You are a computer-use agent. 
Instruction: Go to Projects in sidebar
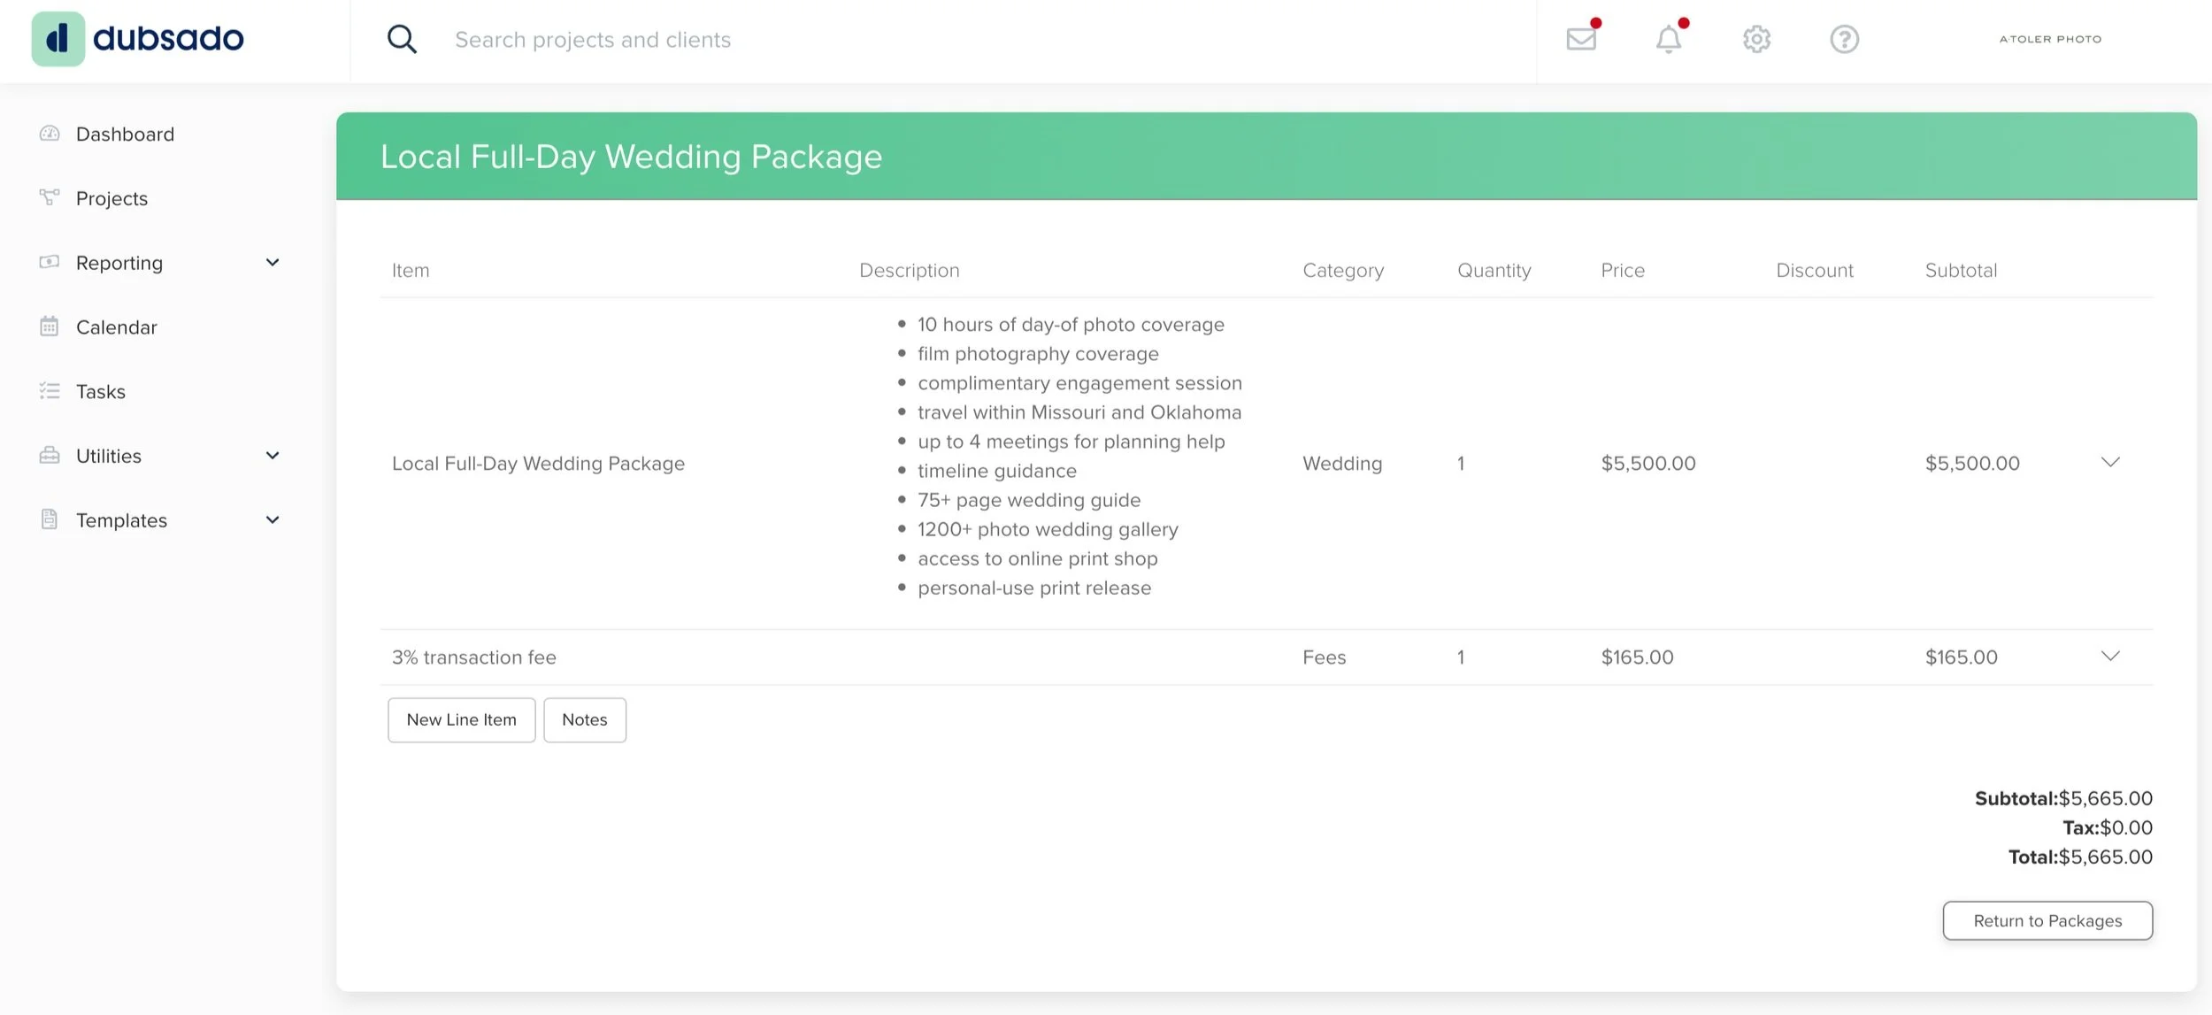click(x=111, y=198)
